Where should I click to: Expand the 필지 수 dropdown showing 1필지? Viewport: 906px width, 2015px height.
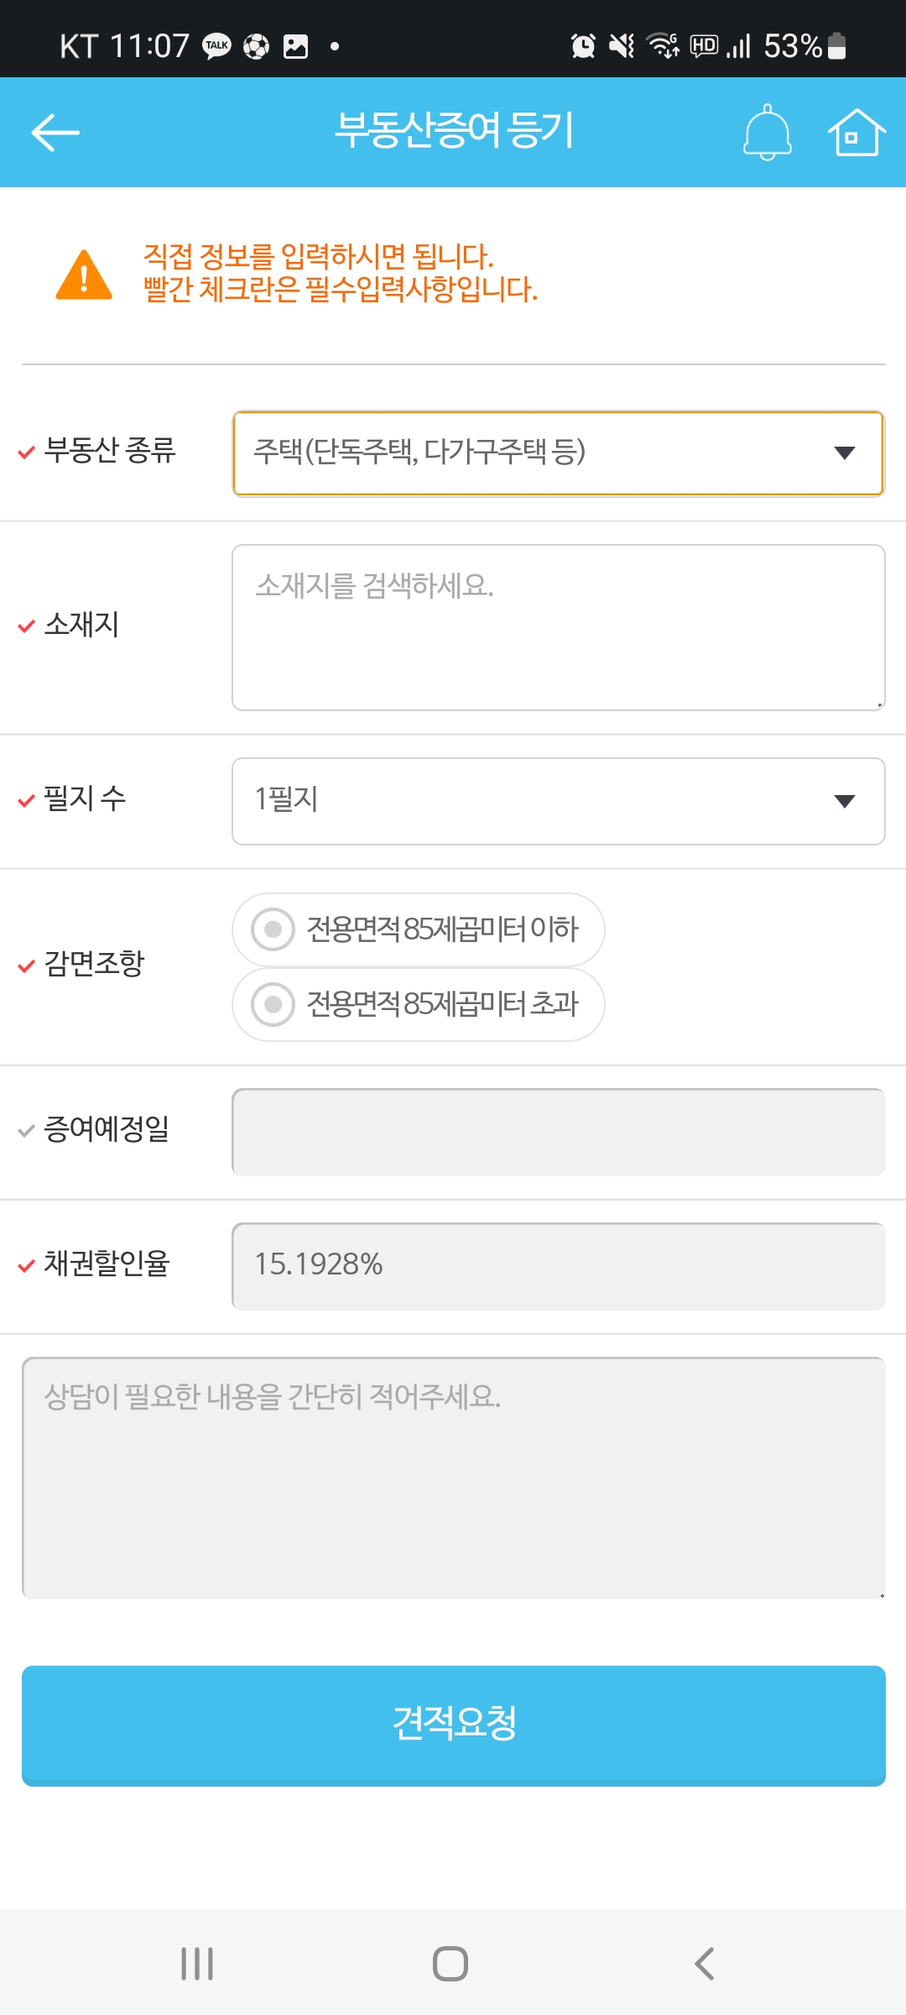pos(558,801)
